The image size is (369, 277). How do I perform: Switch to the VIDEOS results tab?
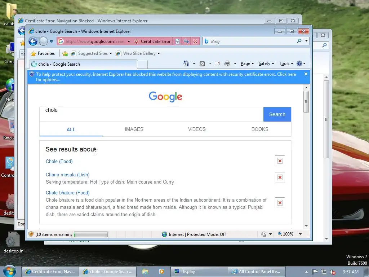pyautogui.click(x=197, y=129)
